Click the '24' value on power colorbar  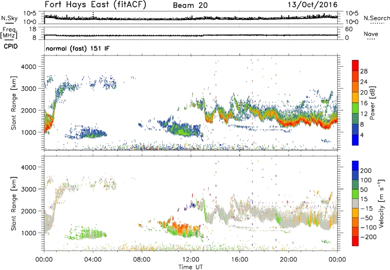pos(364,82)
